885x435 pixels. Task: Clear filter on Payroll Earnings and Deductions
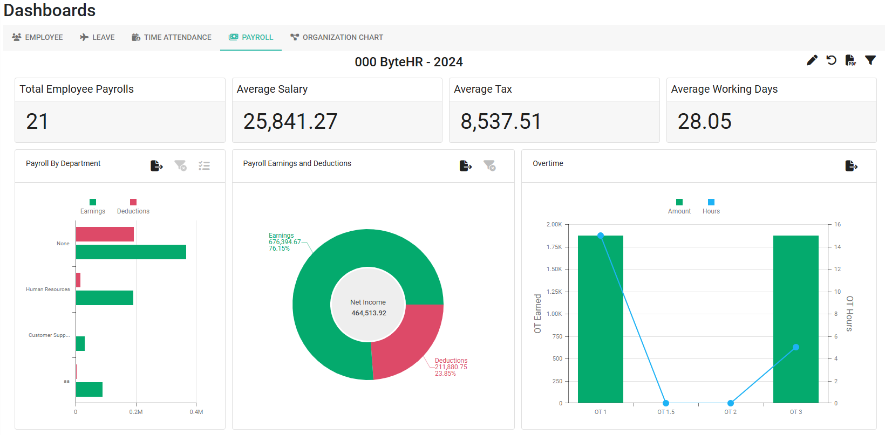[489, 165]
